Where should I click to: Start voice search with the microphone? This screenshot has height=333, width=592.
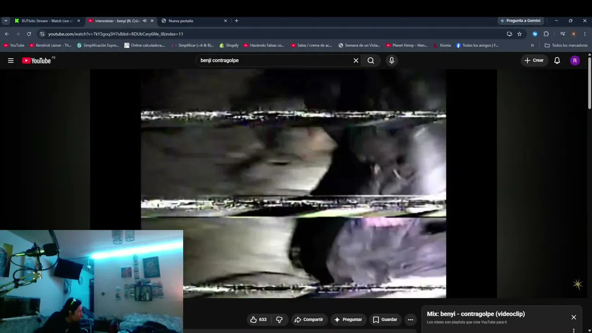point(392,61)
